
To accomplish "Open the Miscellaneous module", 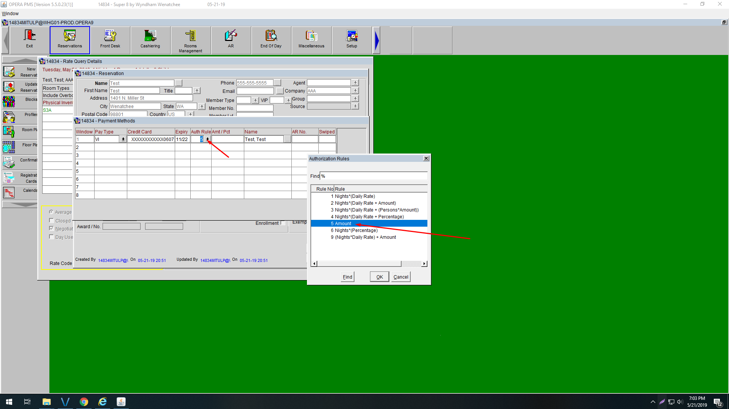I will click(x=311, y=40).
